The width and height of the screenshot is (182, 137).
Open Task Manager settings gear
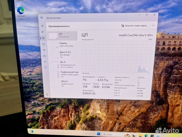(x=47, y=95)
